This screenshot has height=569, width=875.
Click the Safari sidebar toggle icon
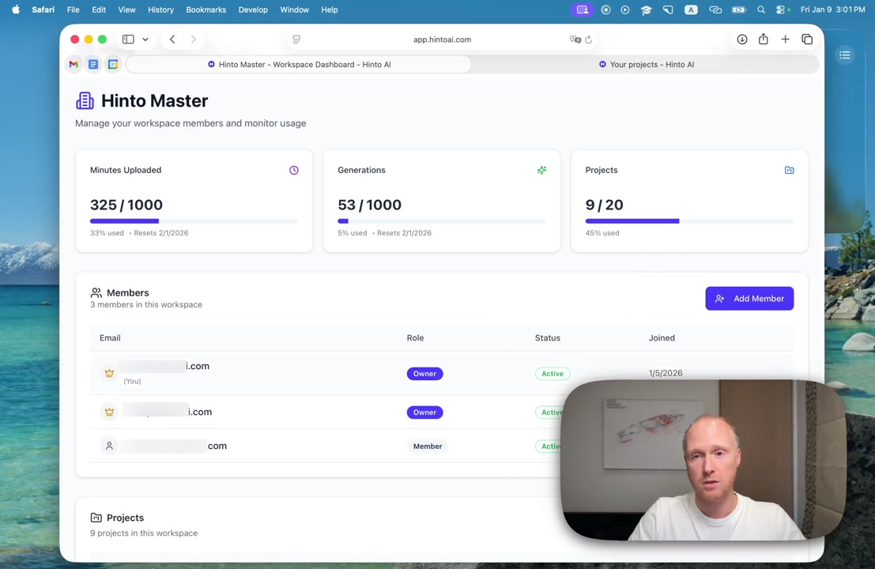click(x=128, y=40)
